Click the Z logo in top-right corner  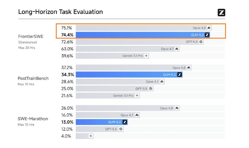click(221, 12)
